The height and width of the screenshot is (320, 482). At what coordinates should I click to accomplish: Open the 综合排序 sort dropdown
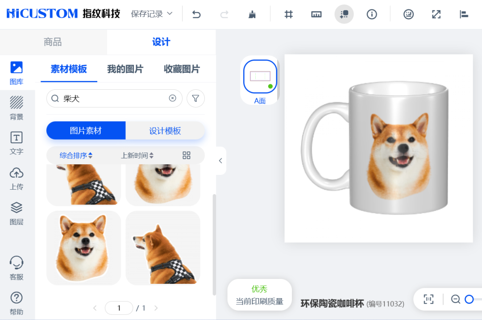74,155
